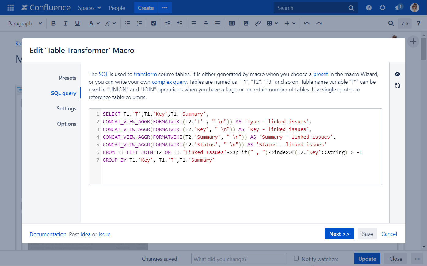Open the settings gear in header
This screenshot has height=266, width=427.
pyautogui.click(x=383, y=8)
